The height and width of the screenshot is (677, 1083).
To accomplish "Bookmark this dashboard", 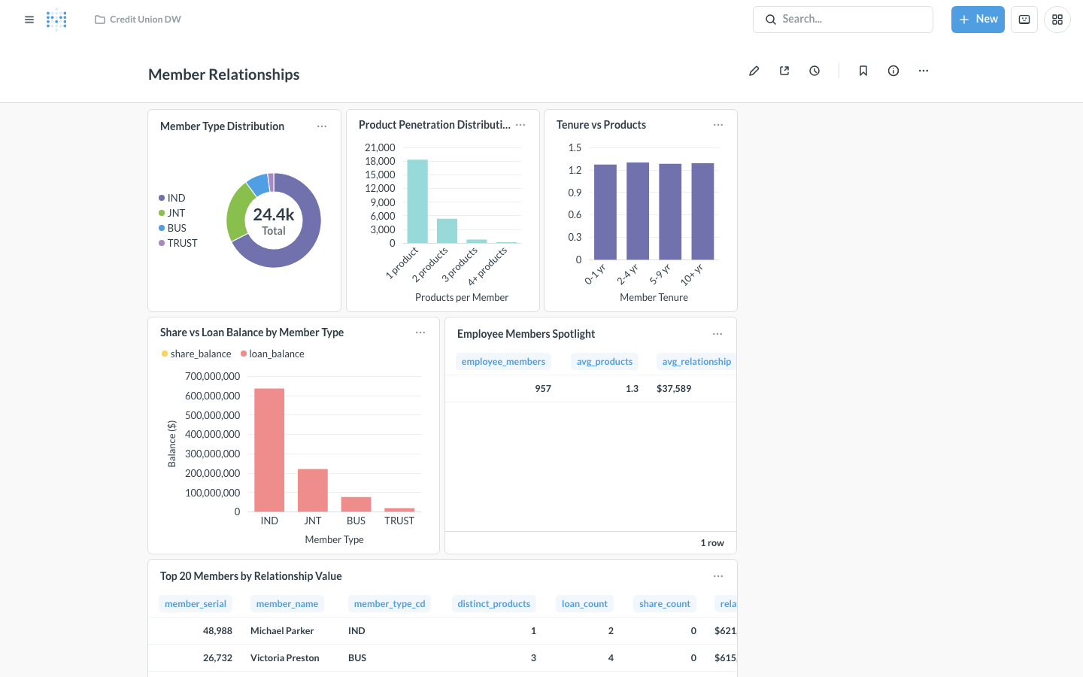I will [863, 71].
